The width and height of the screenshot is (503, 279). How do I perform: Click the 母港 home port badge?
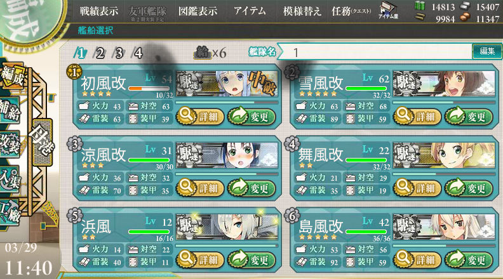[42, 142]
